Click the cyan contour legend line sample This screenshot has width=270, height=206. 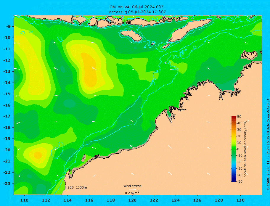tap(74, 190)
